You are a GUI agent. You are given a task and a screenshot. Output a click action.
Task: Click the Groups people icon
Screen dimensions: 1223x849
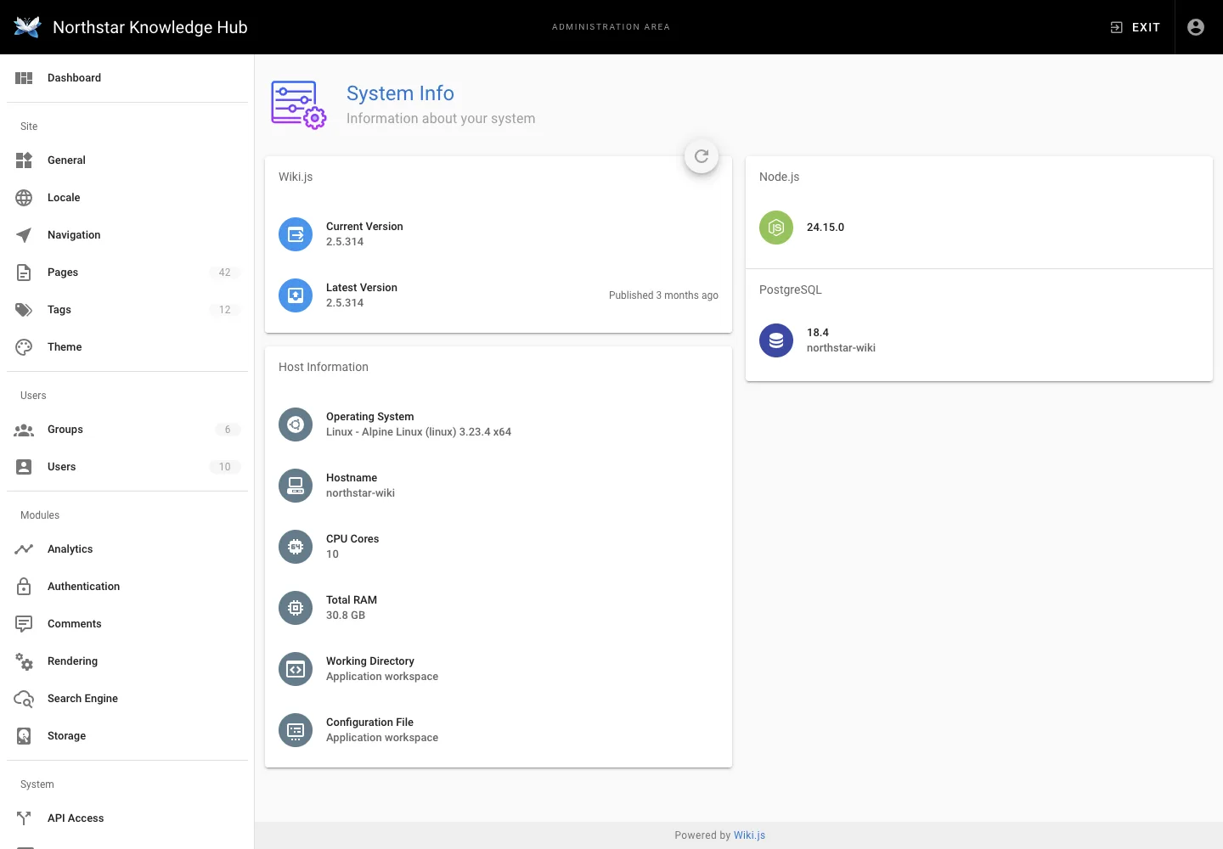point(24,430)
